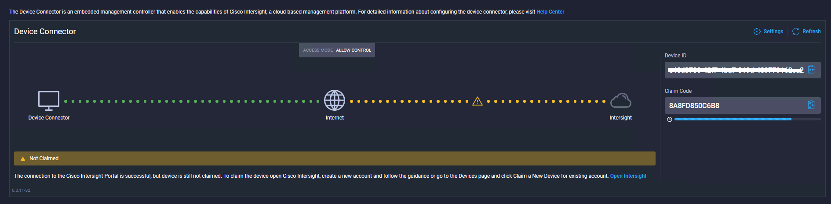The height and width of the screenshot is (204, 831).
Task: Open the Help Center link
Action: 550,12
